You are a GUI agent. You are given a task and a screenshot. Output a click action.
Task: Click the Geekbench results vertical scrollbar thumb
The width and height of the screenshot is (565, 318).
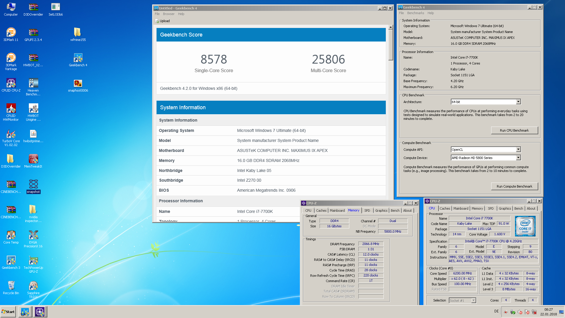click(390, 45)
